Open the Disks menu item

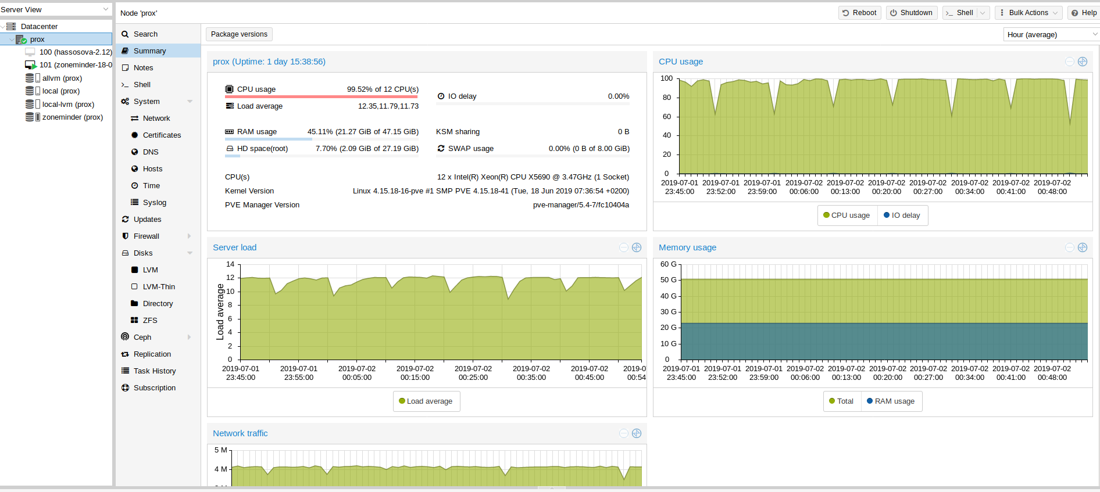158,253
